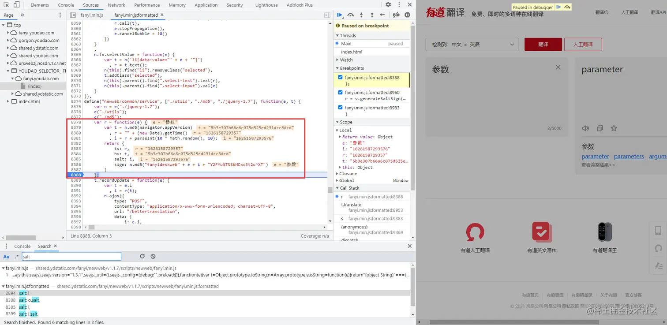Activate the inspect element picker icon
Screen dimensions: 667x325
(6, 5)
